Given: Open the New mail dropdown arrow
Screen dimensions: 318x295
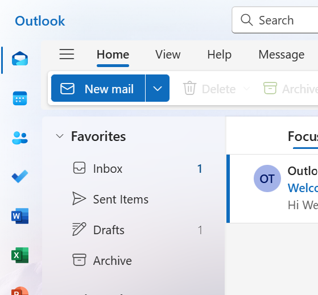Looking at the screenshot, I should pyautogui.click(x=158, y=88).
